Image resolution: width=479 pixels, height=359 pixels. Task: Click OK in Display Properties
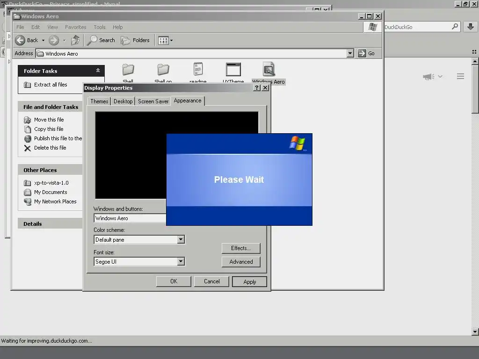(x=174, y=281)
